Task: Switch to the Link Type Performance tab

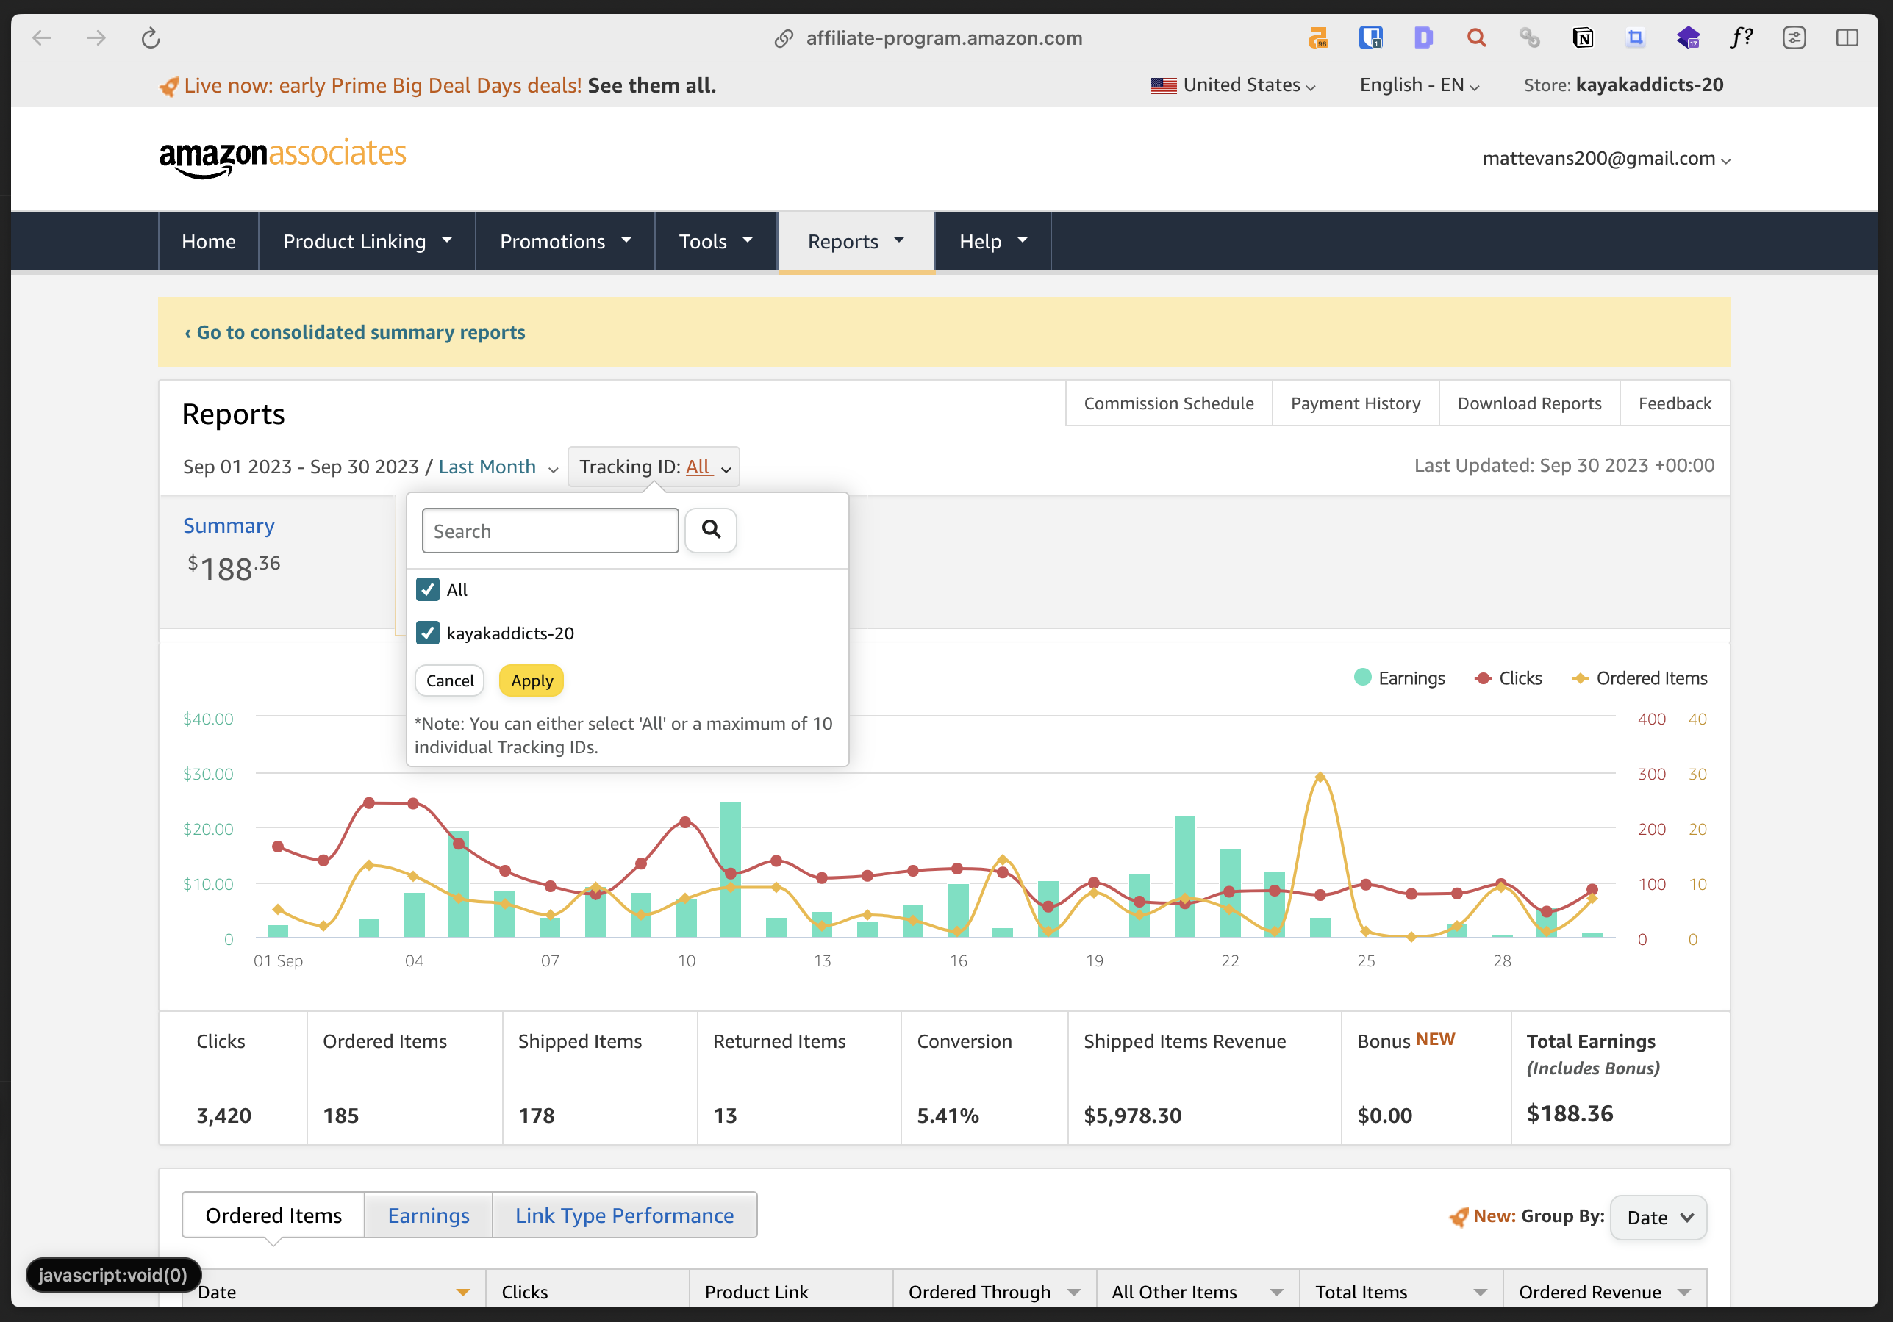Action: point(625,1215)
